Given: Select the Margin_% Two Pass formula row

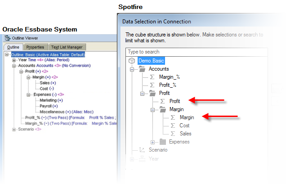Looking at the screenshot, I should [71, 124].
